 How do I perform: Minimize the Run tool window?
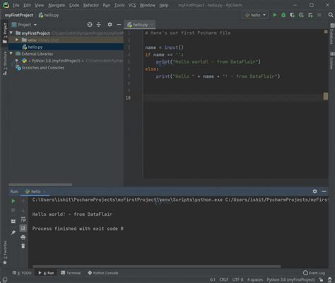pyautogui.click(x=324, y=191)
